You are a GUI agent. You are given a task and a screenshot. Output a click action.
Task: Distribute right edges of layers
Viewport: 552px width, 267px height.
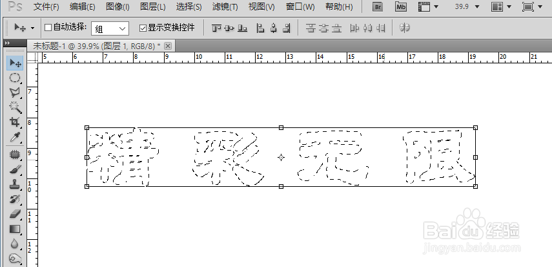(x=380, y=28)
